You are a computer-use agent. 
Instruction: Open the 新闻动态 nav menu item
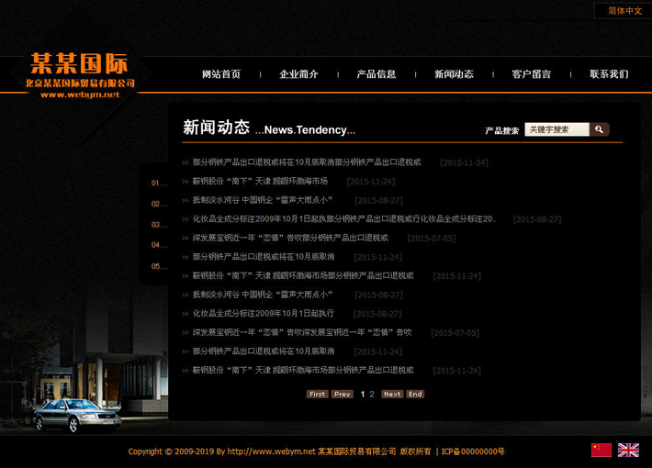(454, 74)
